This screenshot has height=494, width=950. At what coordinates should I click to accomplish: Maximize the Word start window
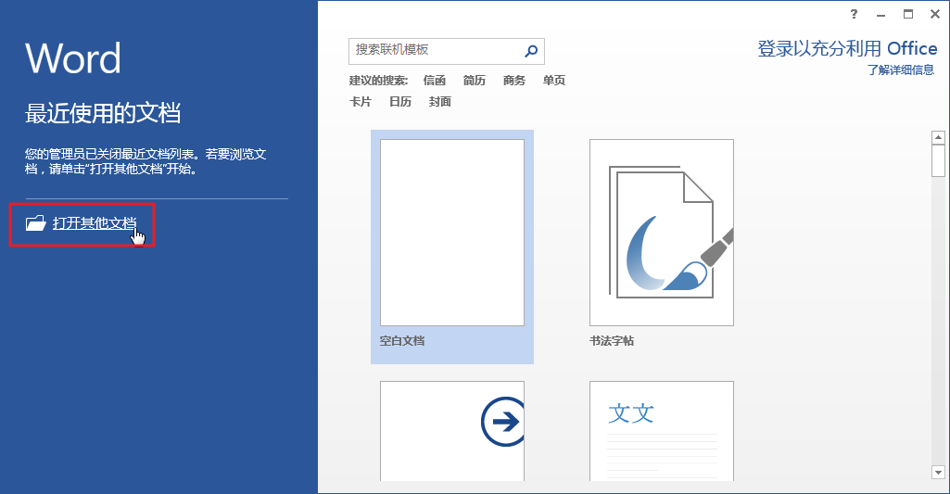click(x=907, y=14)
